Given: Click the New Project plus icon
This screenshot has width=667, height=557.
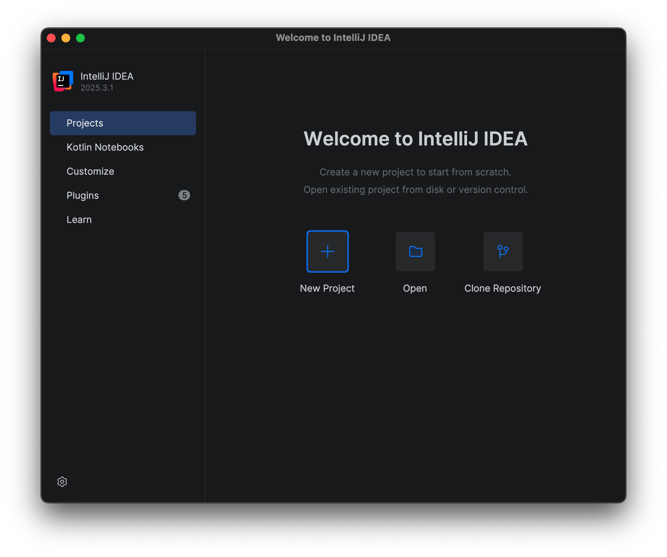Looking at the screenshot, I should 327,251.
